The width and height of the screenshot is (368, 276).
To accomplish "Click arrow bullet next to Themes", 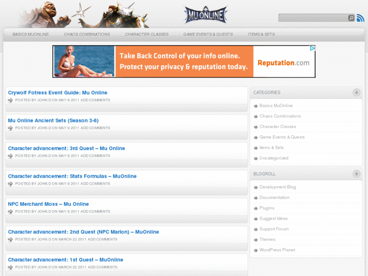I will (x=256, y=240).
